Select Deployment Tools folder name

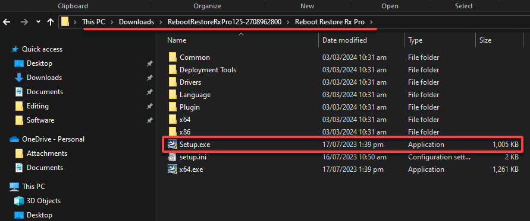(x=208, y=70)
